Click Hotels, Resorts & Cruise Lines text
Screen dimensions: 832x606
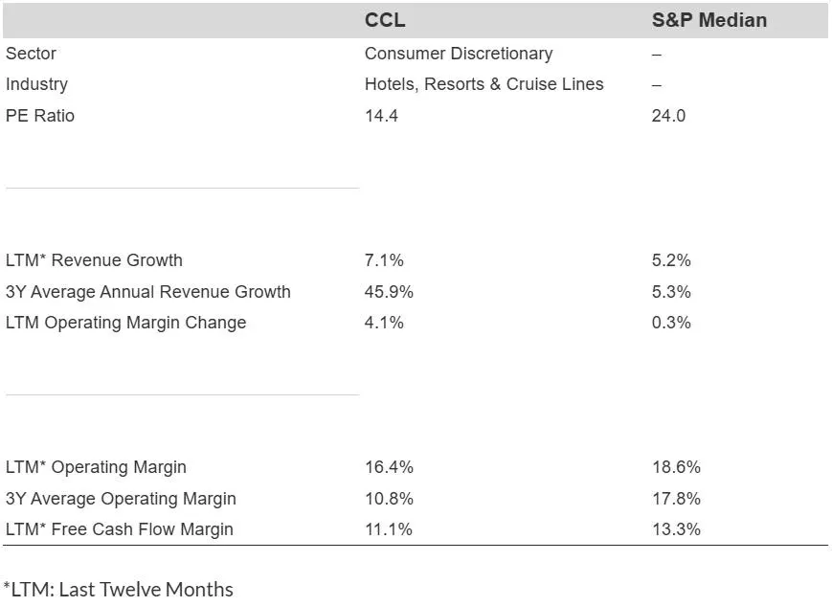click(483, 84)
